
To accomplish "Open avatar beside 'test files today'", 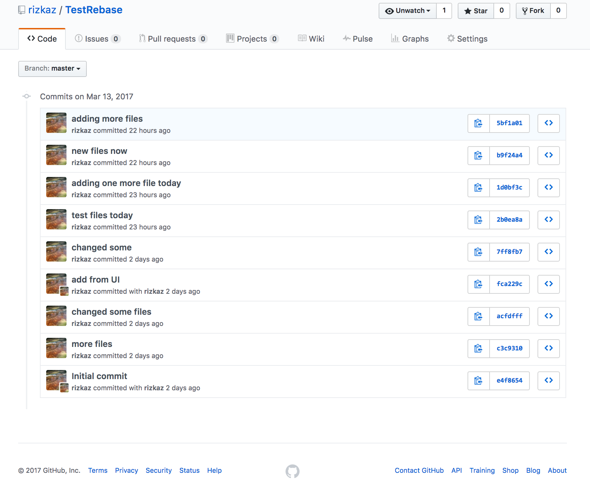I will [56, 219].
